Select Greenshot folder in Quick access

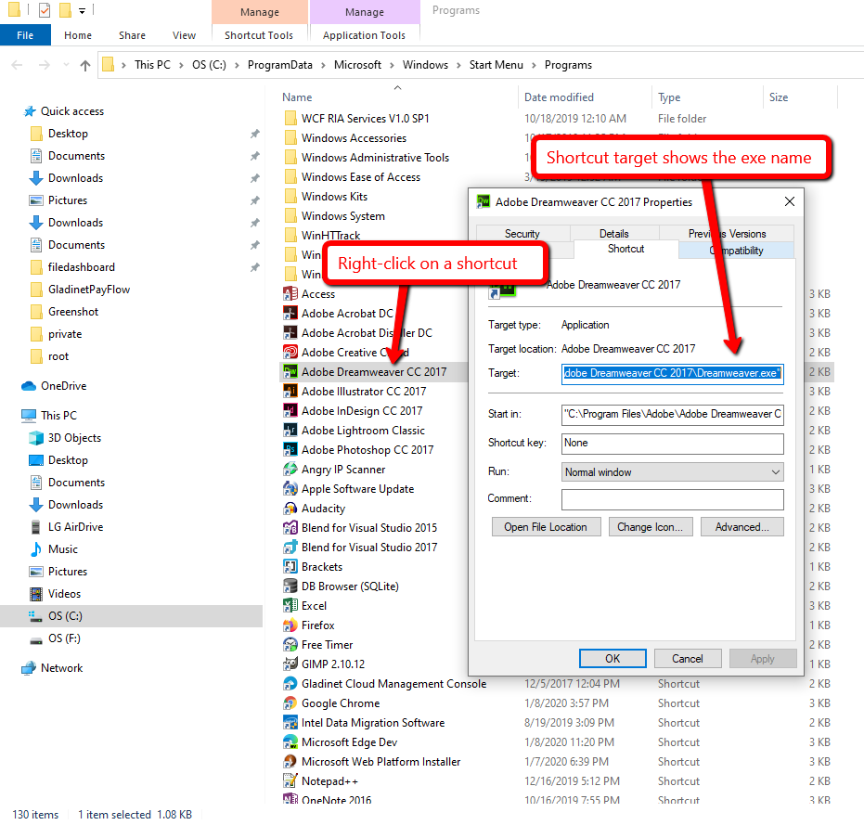(x=73, y=312)
